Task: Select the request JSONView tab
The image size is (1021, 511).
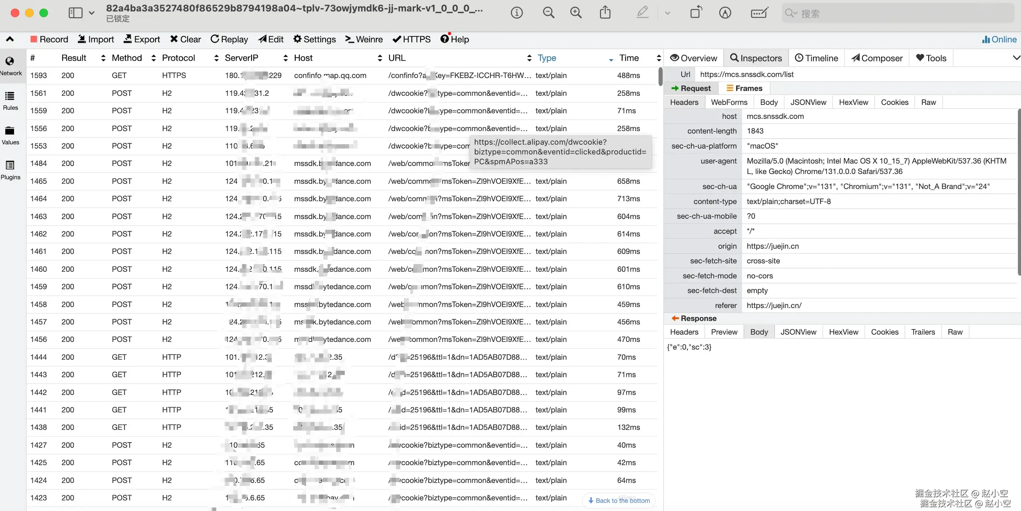Action: pyautogui.click(x=808, y=102)
